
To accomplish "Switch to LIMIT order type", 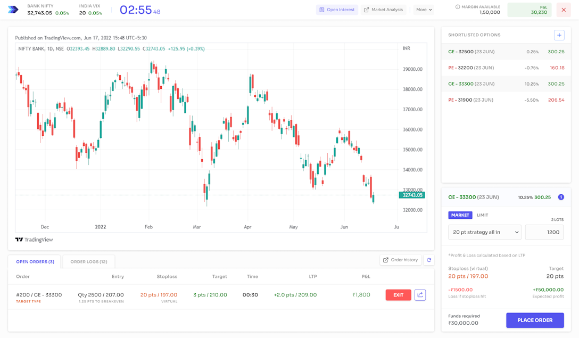I will pos(482,215).
